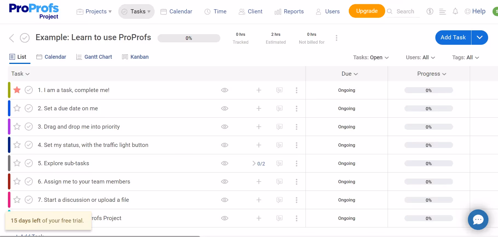
Task: Click the orange Upgrade button
Action: [367, 11]
